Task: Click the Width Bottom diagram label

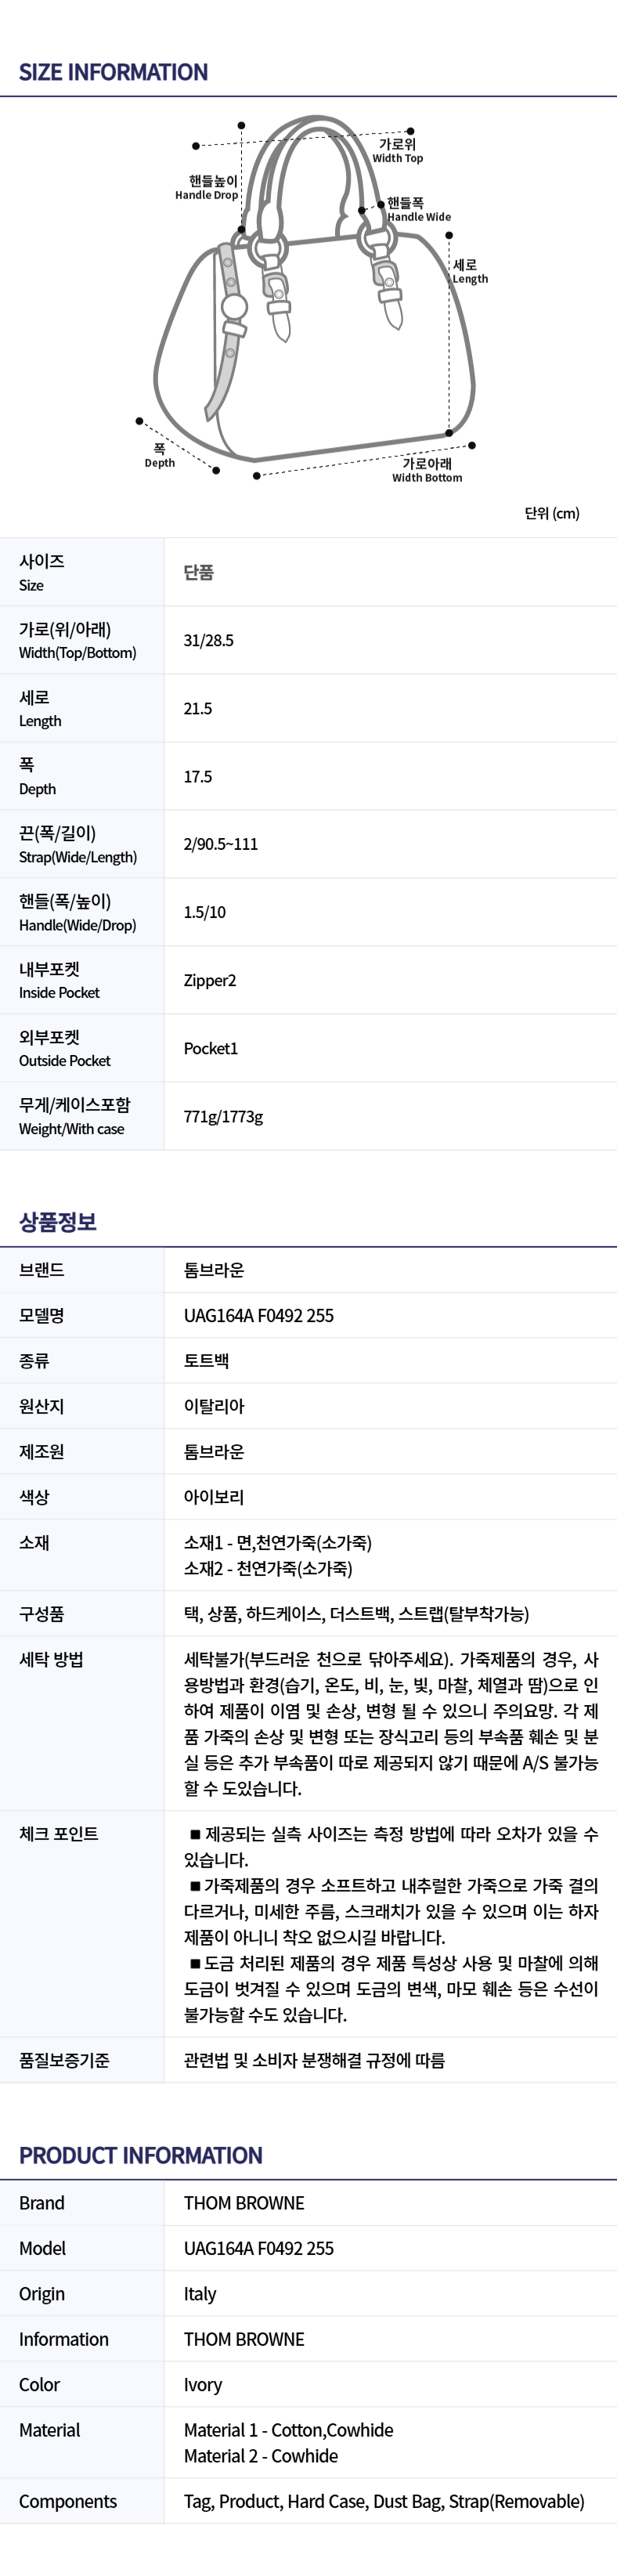Action: pyautogui.click(x=427, y=470)
